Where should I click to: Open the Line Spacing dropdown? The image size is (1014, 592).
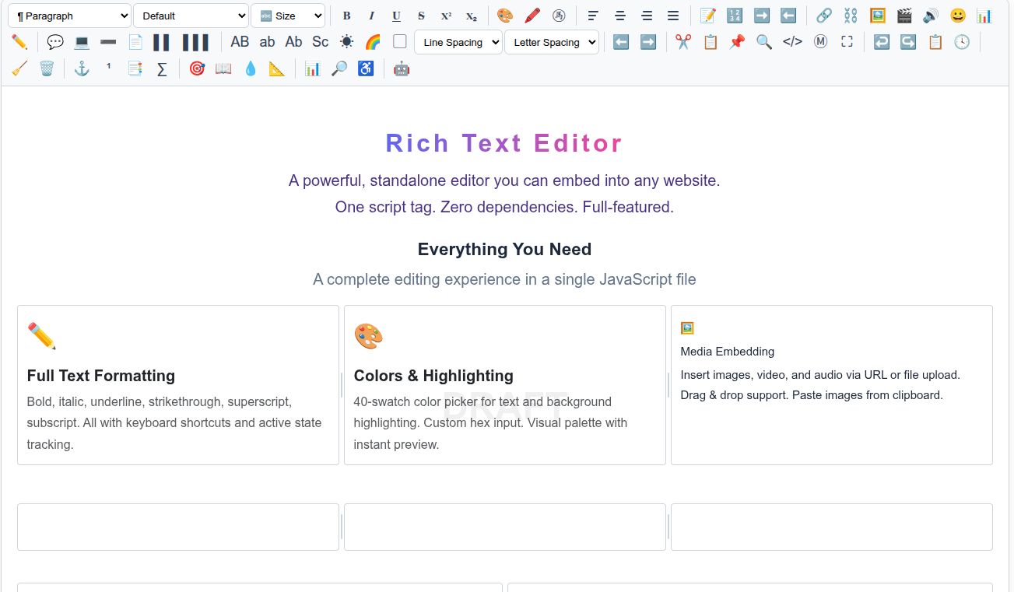point(458,42)
